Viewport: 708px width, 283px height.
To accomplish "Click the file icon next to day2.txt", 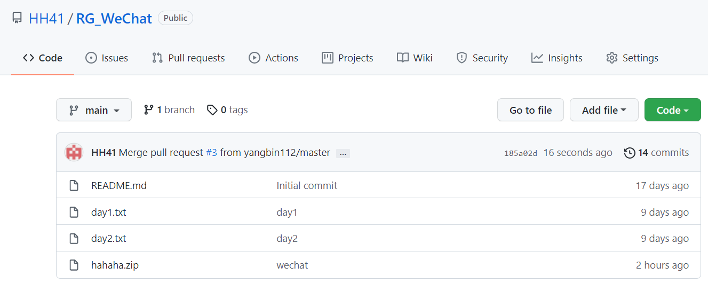I will 74,239.
